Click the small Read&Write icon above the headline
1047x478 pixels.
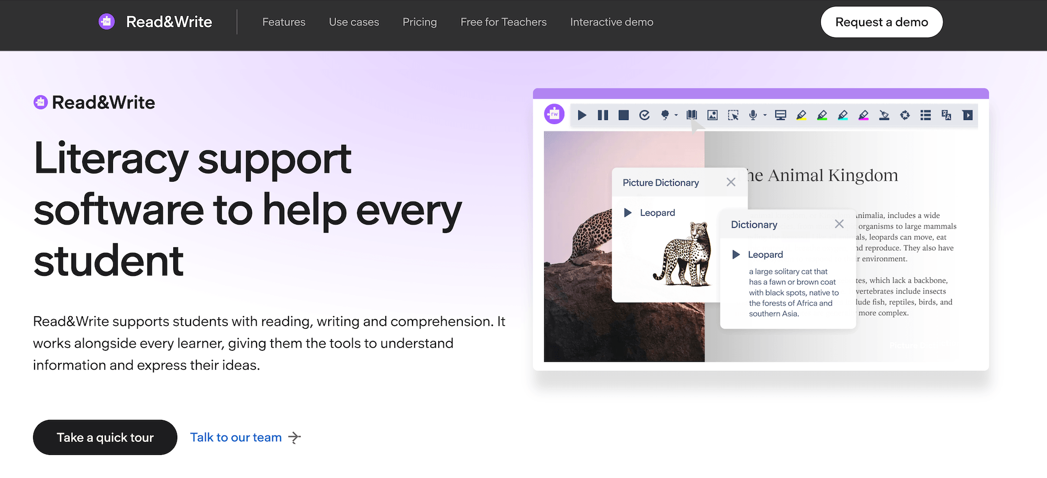coord(41,102)
